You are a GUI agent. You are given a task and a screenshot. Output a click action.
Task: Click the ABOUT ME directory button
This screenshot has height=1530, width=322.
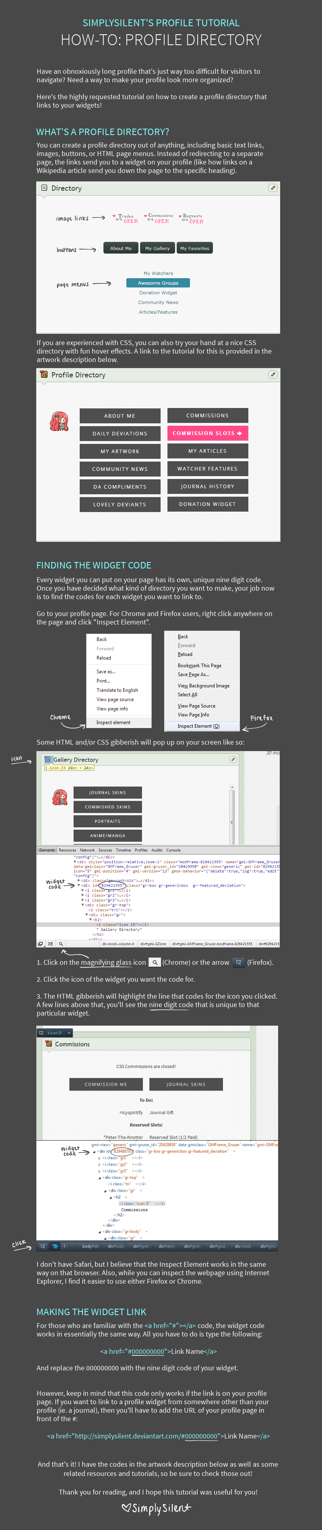(x=120, y=416)
